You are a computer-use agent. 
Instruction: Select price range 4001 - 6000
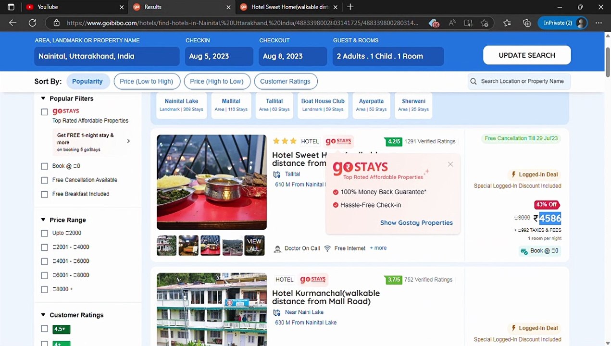(44, 261)
